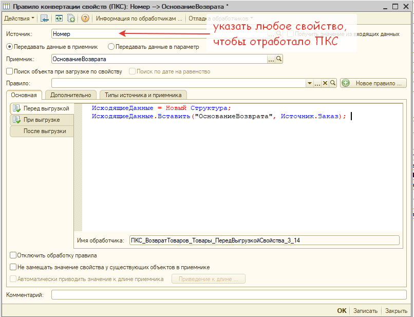Open Информация по обработчикам
This screenshot has width=414, height=317.
[139, 18]
